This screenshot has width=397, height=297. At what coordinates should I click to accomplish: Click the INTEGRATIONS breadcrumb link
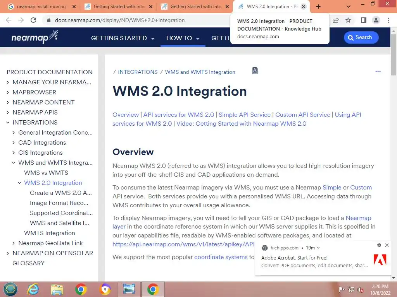pyautogui.click(x=138, y=72)
